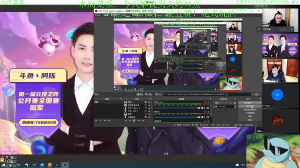Move source down arrow in Sources dock
Screen dimensions: 300x168
143,121
